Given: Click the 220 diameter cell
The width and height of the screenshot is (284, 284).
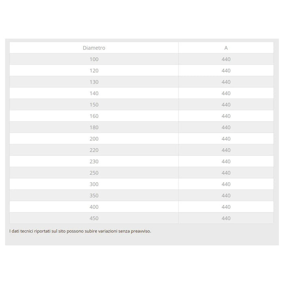Looking at the screenshot, I should pos(94,150).
